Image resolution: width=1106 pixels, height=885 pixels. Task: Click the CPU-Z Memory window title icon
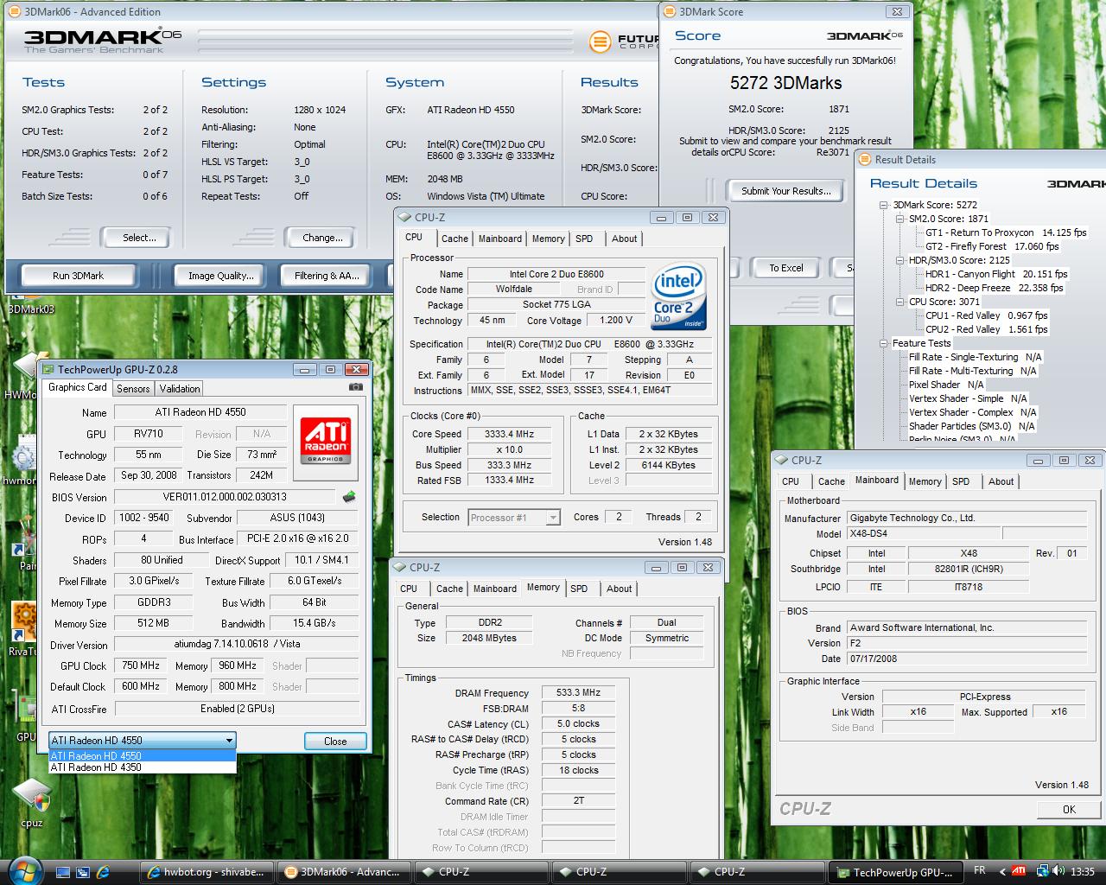(x=400, y=567)
